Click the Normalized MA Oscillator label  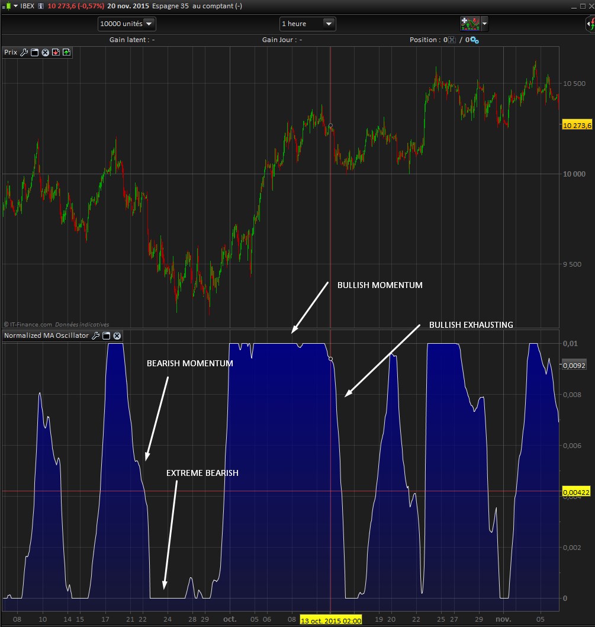tap(46, 335)
